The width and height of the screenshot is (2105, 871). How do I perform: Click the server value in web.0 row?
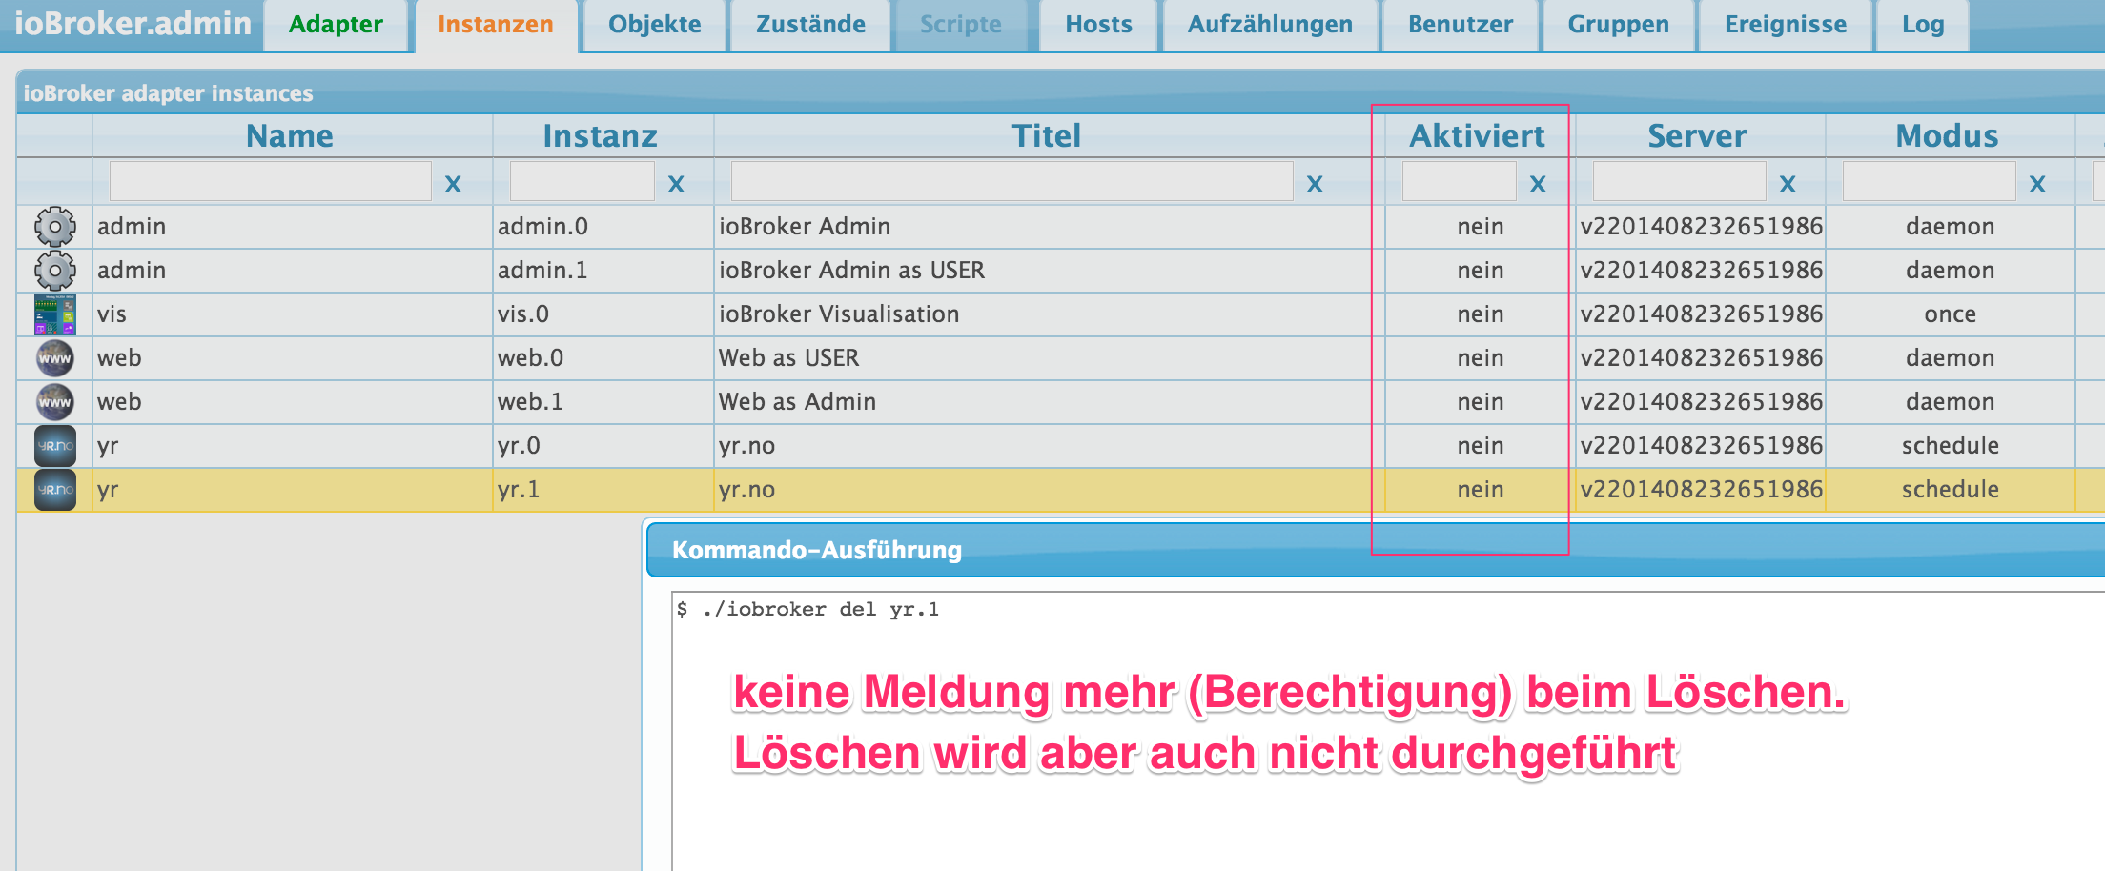tap(1702, 358)
